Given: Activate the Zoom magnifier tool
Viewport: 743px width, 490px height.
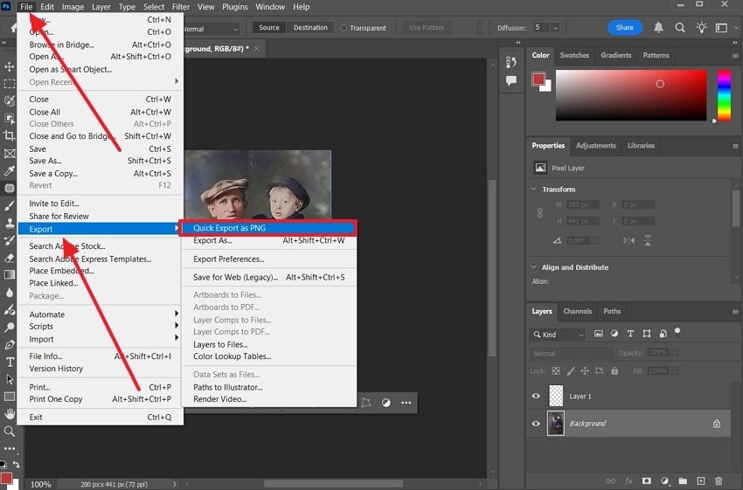Looking at the screenshot, I should pos(10,431).
